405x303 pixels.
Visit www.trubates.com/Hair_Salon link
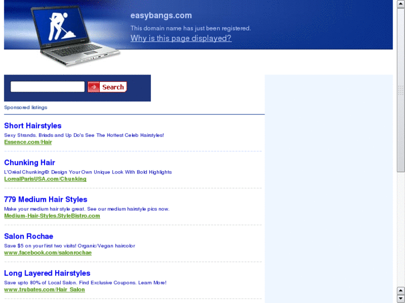coord(45,290)
